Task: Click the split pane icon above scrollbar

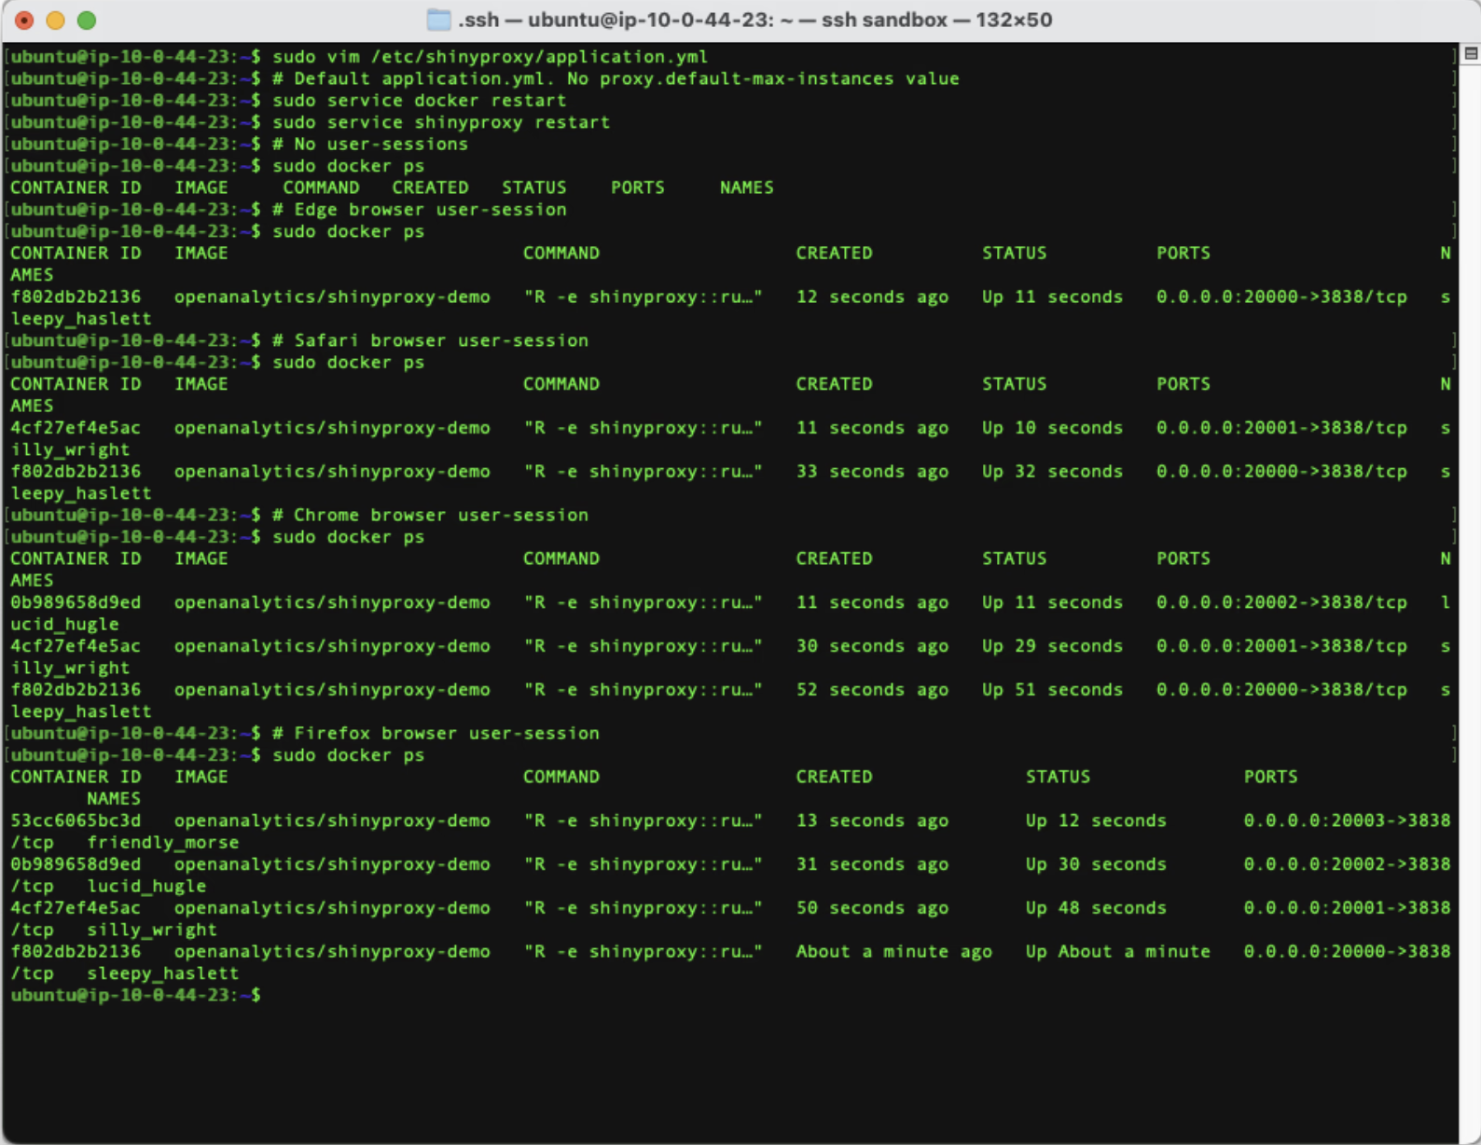Action: click(1471, 54)
